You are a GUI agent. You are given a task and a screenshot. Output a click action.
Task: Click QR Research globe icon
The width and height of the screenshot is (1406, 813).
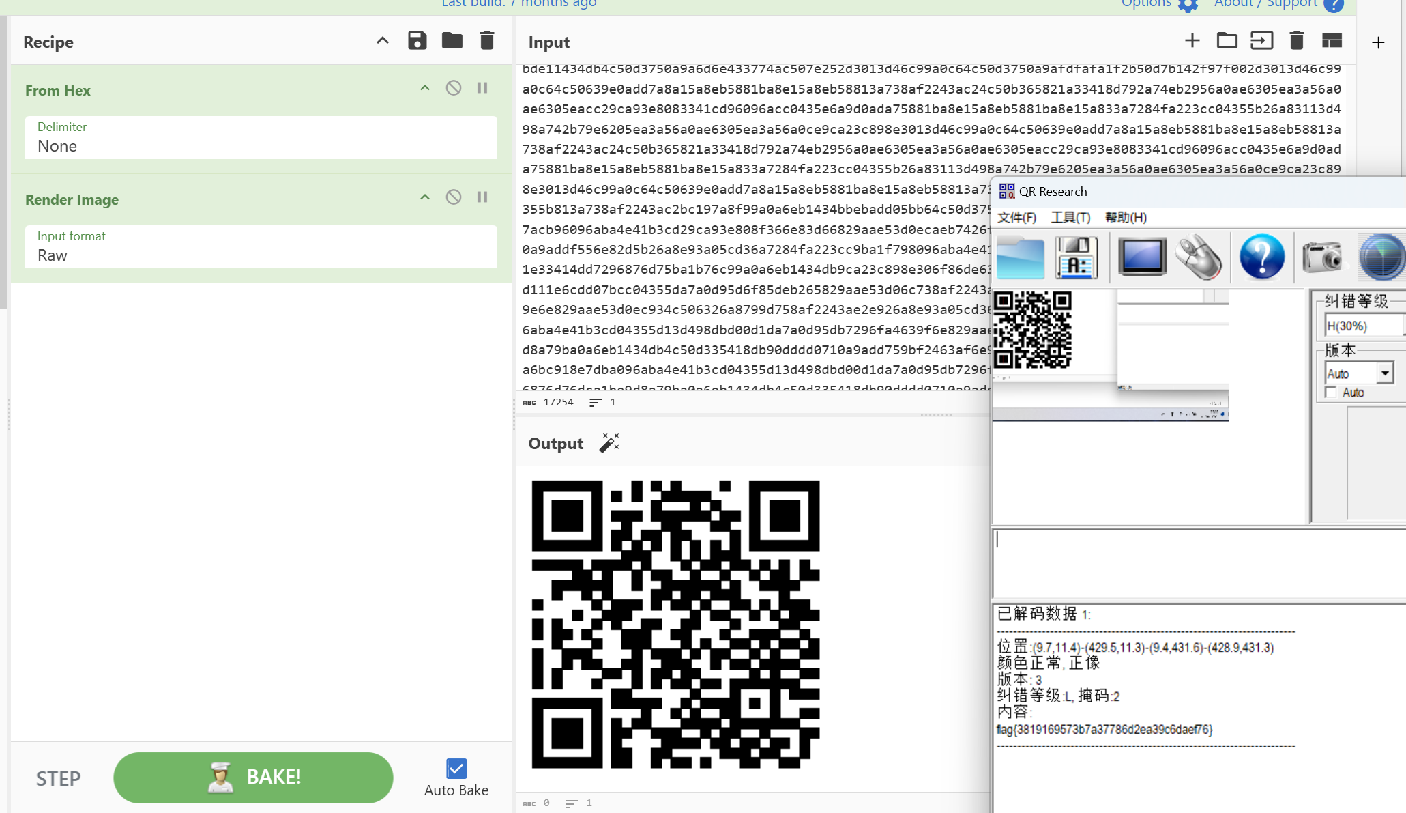1381,257
